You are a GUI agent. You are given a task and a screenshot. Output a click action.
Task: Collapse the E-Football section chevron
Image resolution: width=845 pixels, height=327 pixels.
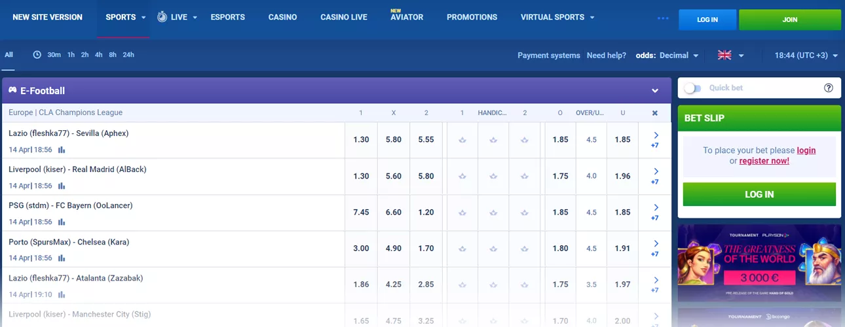pyautogui.click(x=654, y=91)
